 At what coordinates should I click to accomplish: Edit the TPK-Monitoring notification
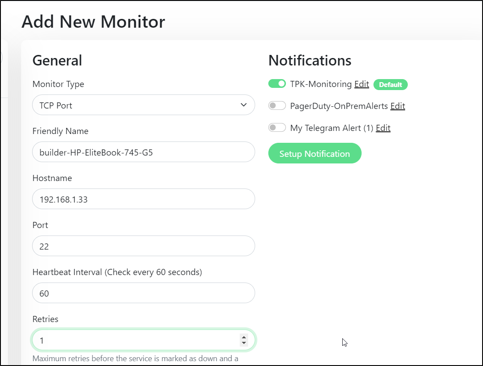(362, 84)
